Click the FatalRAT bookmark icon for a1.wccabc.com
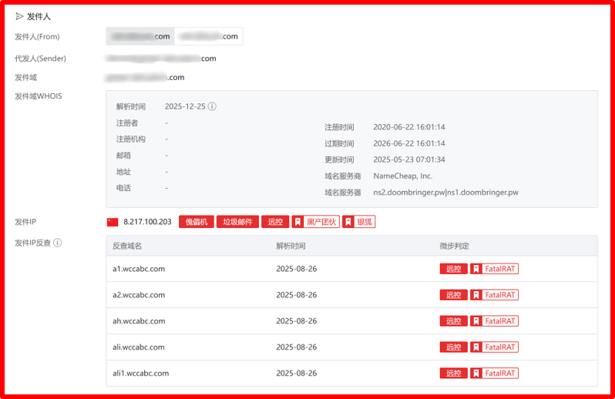 476,269
